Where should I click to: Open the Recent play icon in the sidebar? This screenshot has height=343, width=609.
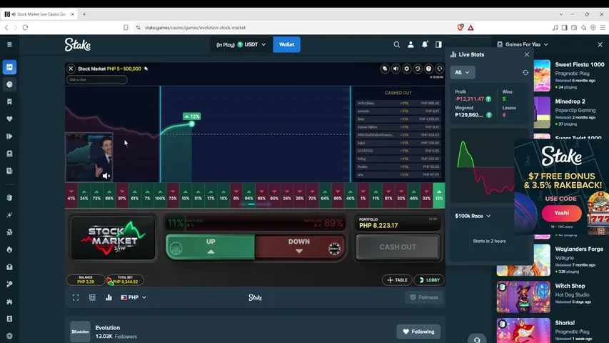9,136
